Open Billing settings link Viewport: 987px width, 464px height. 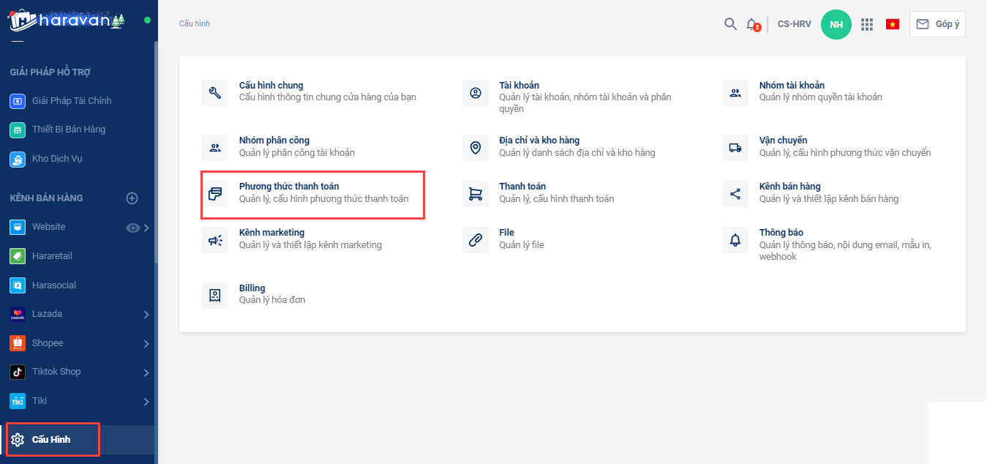tap(252, 288)
